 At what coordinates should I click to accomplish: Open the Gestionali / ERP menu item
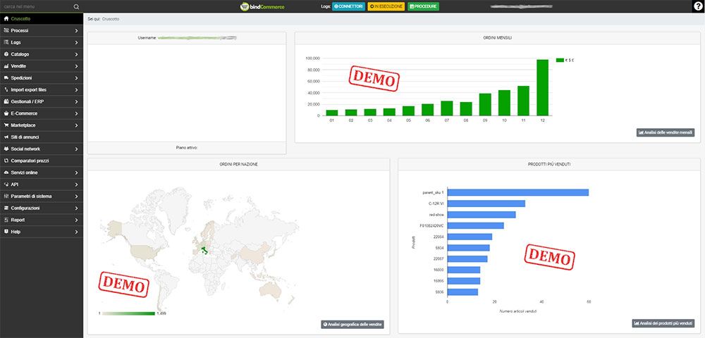(29, 101)
